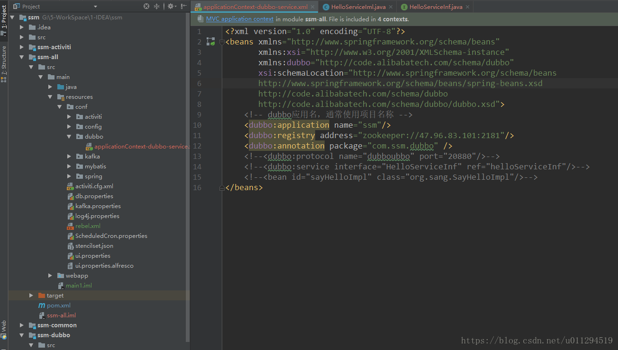Expand the java folder
618x350 pixels.
coord(50,87)
